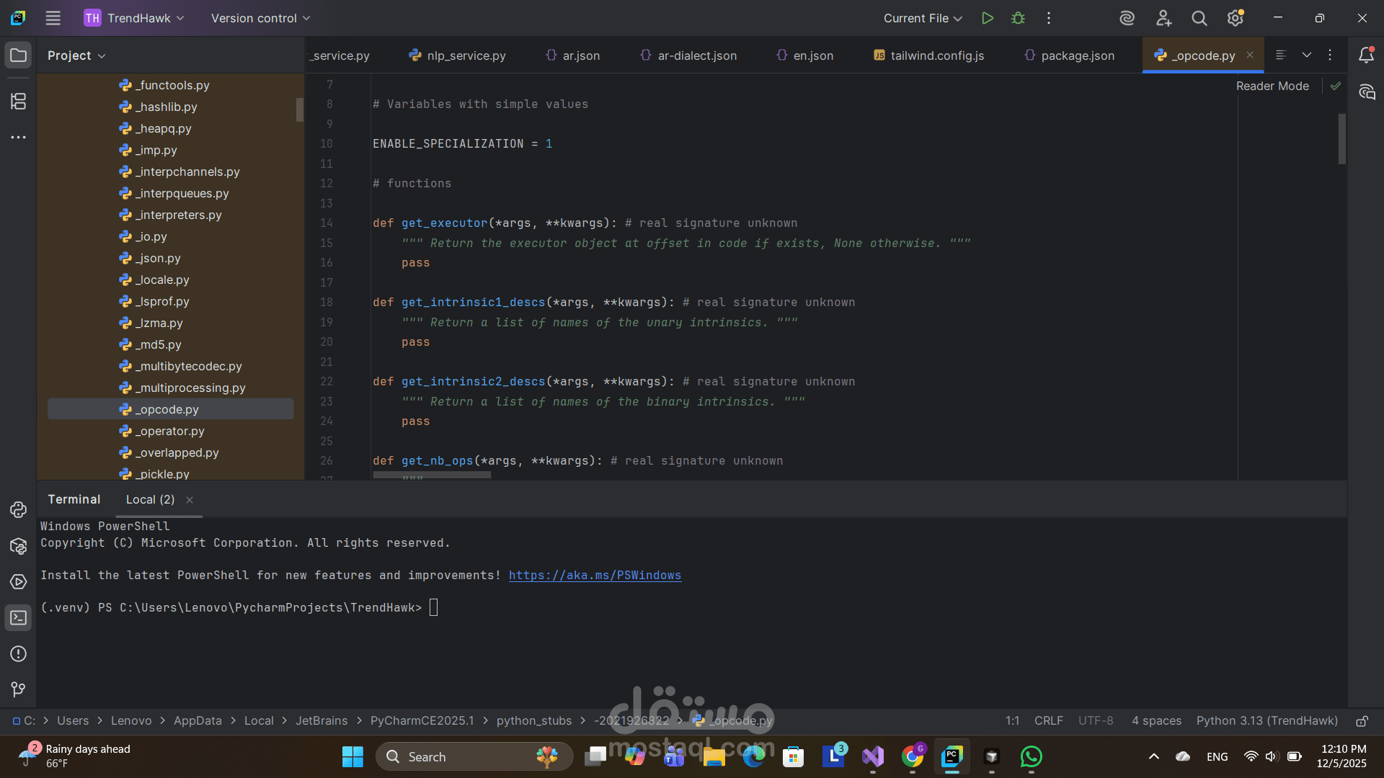The height and width of the screenshot is (778, 1384).
Task: Open the Current File run configuration dropdown
Action: coord(923,18)
